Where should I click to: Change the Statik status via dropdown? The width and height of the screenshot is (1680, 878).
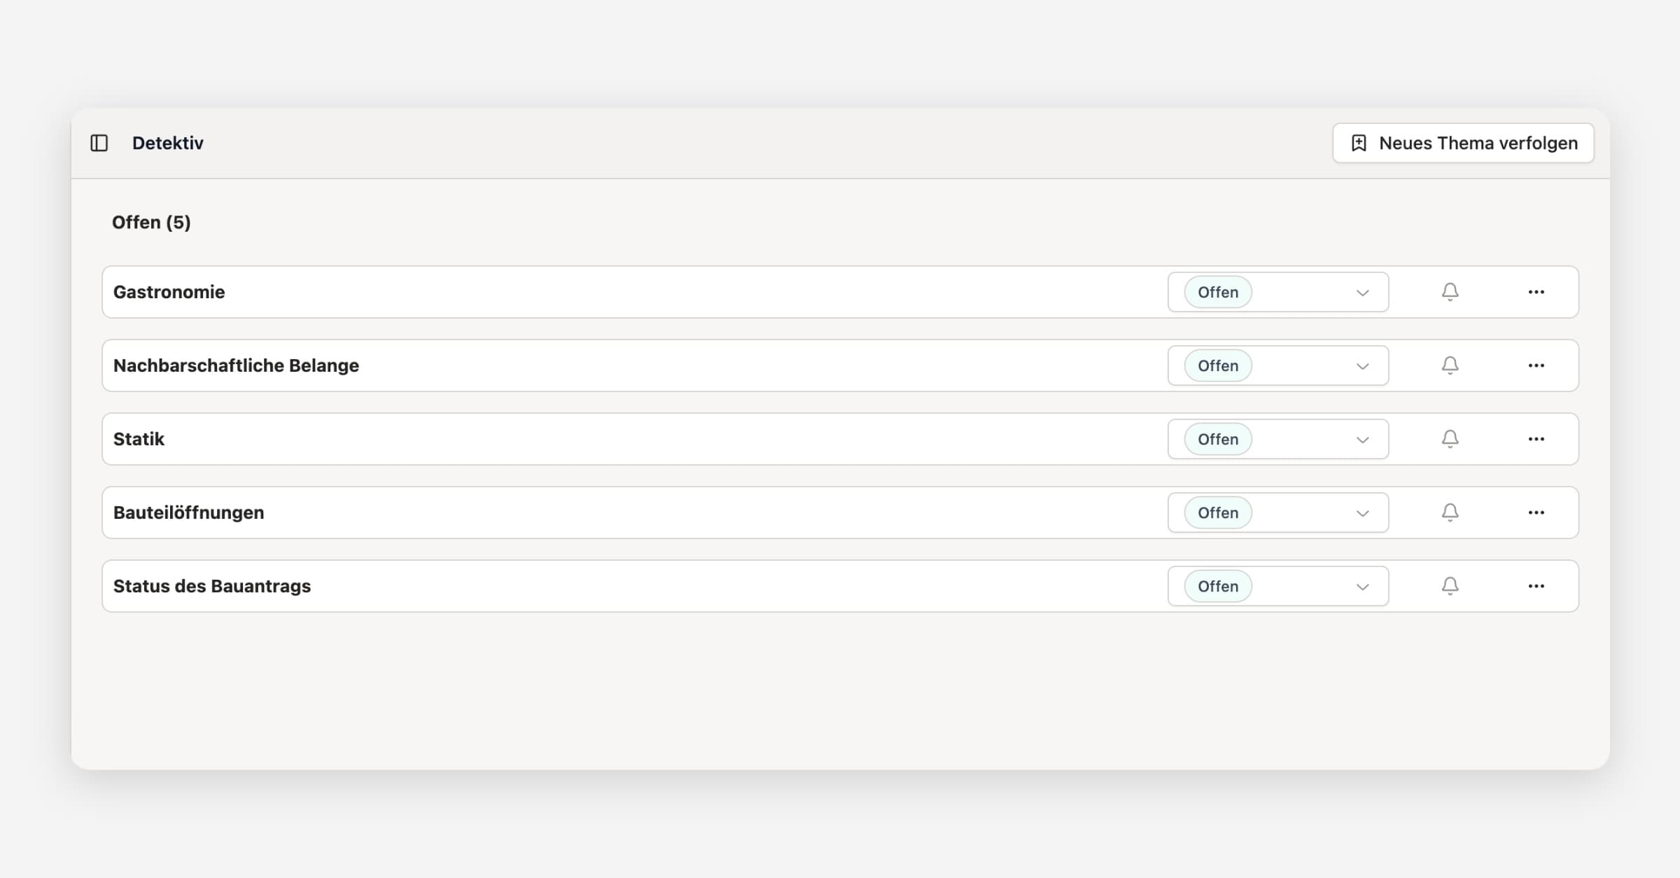[x=1278, y=439]
